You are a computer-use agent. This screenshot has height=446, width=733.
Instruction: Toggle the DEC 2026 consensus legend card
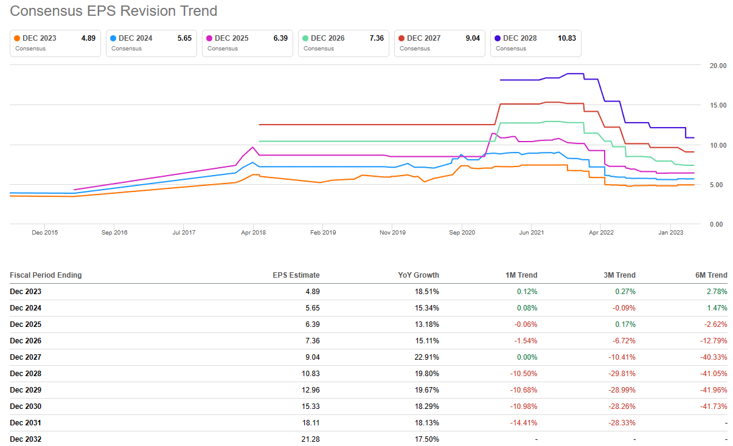(344, 43)
